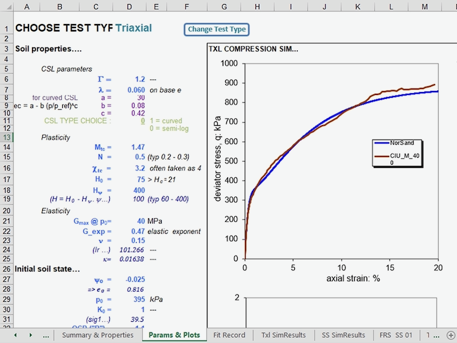Click the Gamma value cell showing 1.2
The width and height of the screenshot is (457, 343).
tap(139, 79)
